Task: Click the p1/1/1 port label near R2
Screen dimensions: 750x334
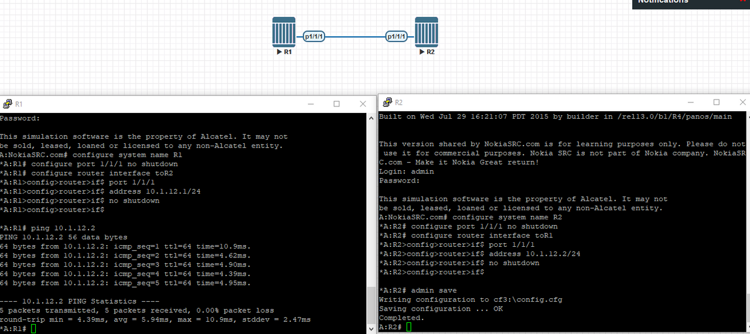Action: point(396,36)
